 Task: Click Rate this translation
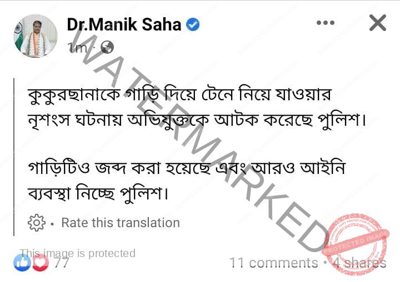pos(121,223)
